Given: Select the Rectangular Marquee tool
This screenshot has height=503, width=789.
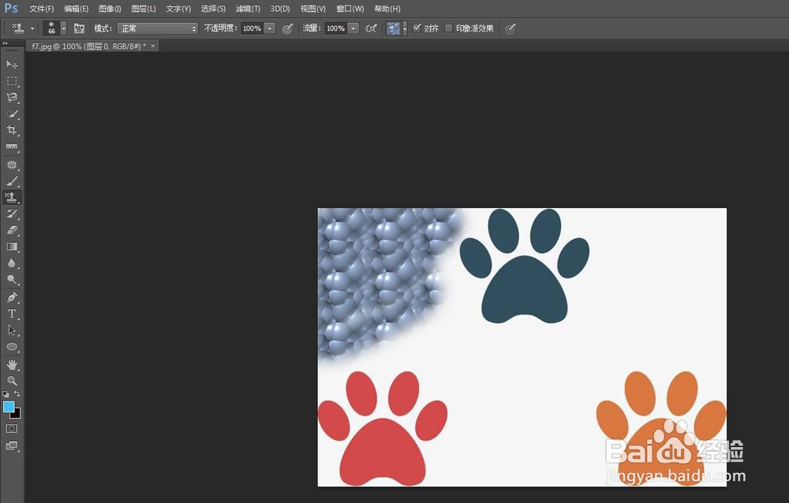Looking at the screenshot, I should [x=12, y=81].
